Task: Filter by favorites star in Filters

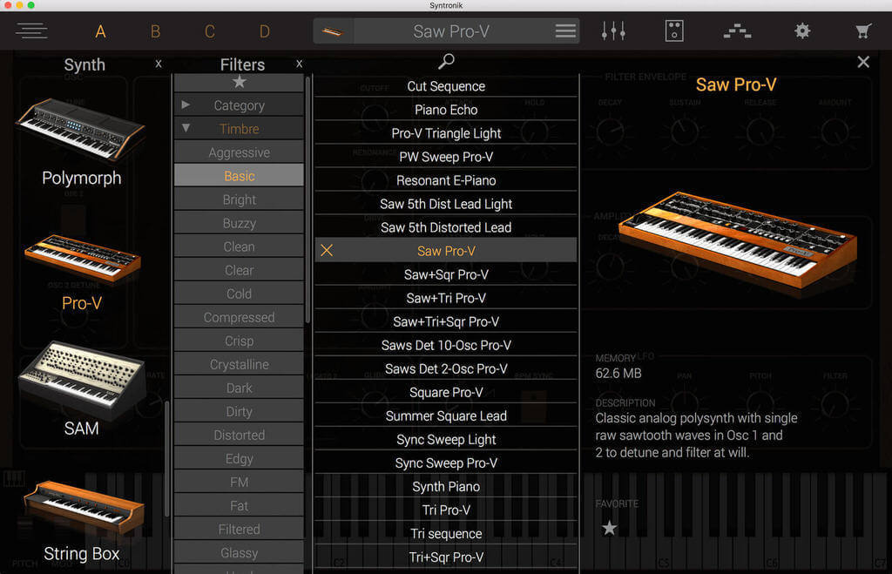Action: pos(239,82)
